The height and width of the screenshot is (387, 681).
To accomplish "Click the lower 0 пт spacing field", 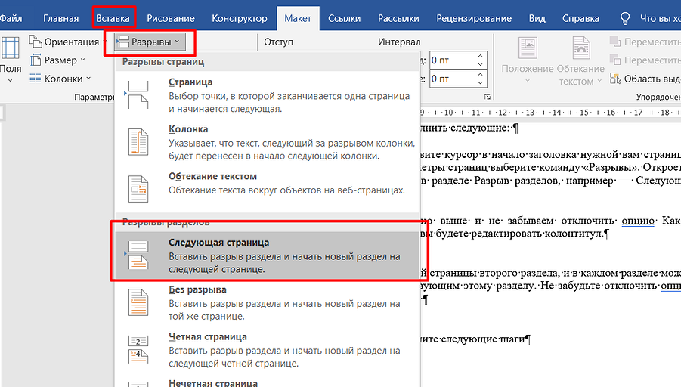I will pyautogui.click(x=452, y=79).
